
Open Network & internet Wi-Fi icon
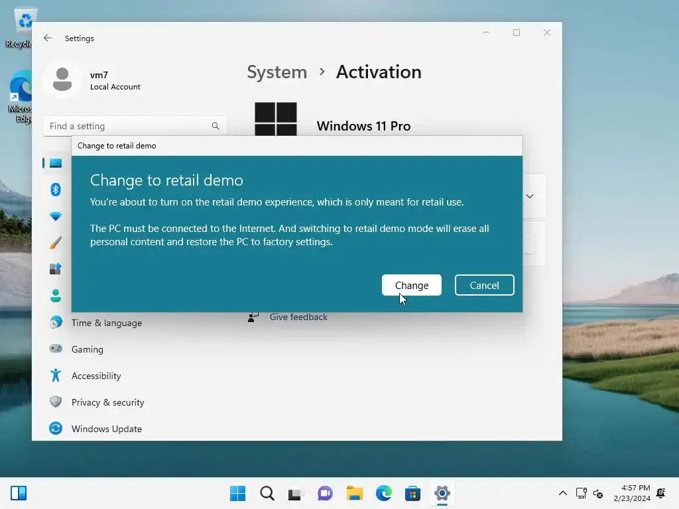pos(56,216)
